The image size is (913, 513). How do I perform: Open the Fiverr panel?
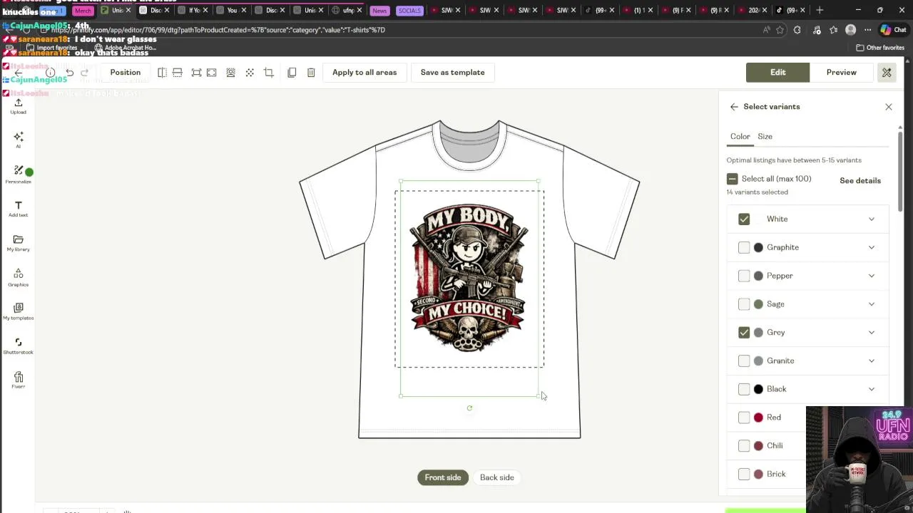click(x=18, y=380)
